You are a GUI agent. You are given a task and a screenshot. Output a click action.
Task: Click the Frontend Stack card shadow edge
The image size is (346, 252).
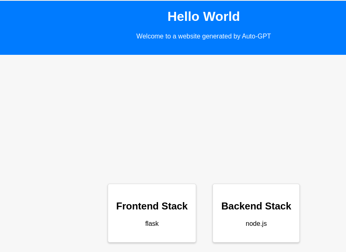108,213
